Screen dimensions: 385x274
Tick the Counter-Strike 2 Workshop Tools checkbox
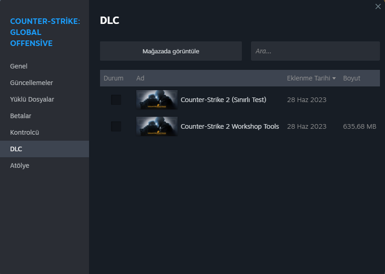coord(116,126)
